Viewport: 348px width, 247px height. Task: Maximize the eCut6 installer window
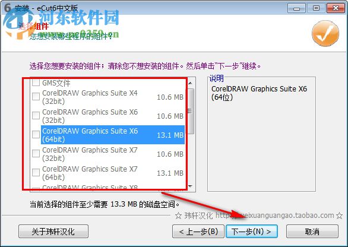pos(316,8)
